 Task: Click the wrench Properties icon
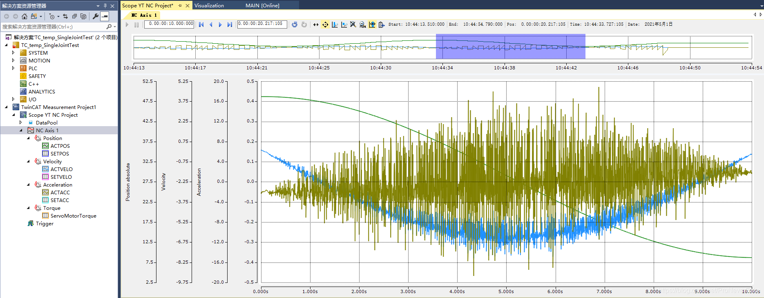tap(95, 16)
